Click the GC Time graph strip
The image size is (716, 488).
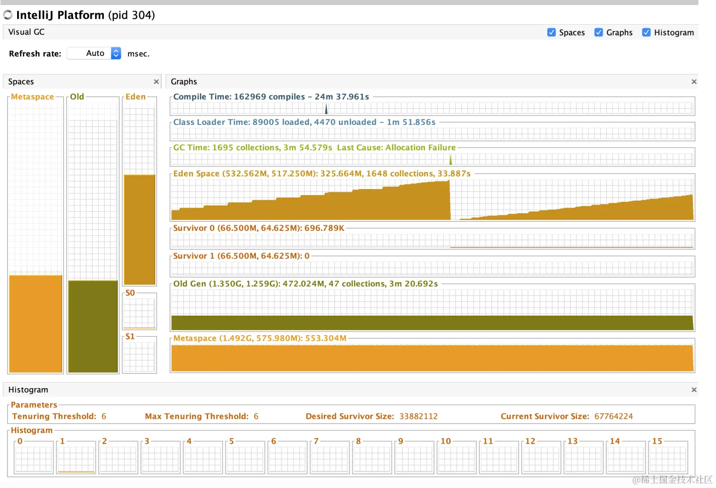(x=433, y=159)
